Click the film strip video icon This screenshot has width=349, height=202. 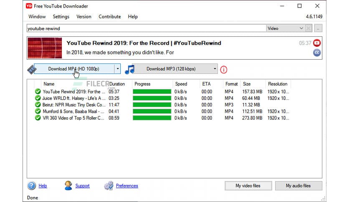point(32,69)
